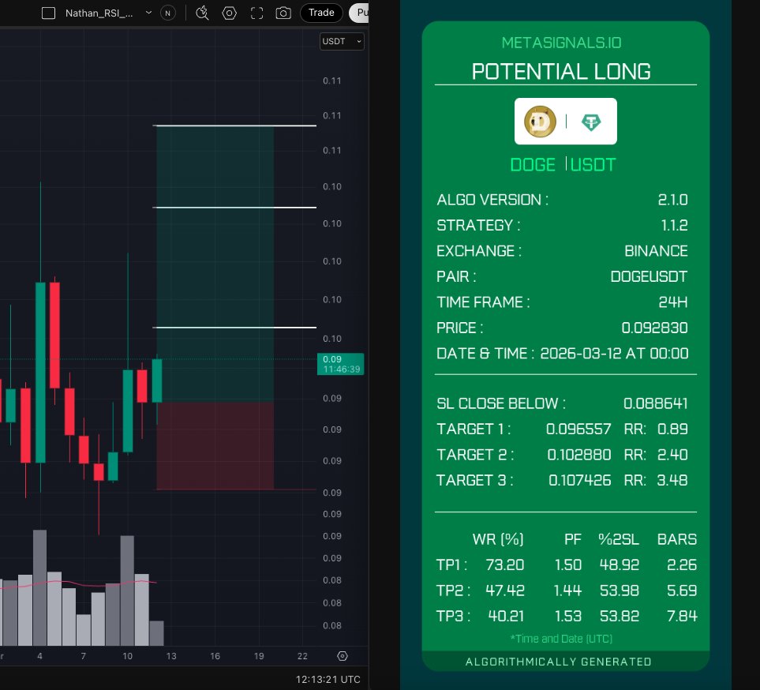Click the SL close below value 0.088641
760x690 pixels.
[655, 403]
